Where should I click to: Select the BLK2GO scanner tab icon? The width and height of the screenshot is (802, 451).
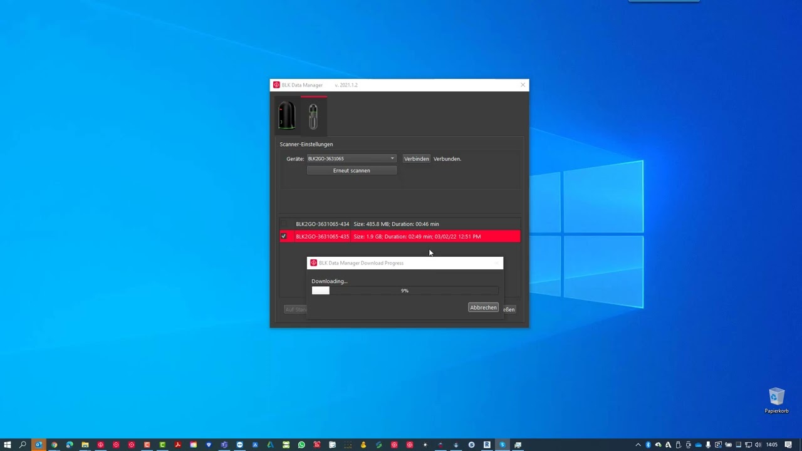click(x=313, y=117)
